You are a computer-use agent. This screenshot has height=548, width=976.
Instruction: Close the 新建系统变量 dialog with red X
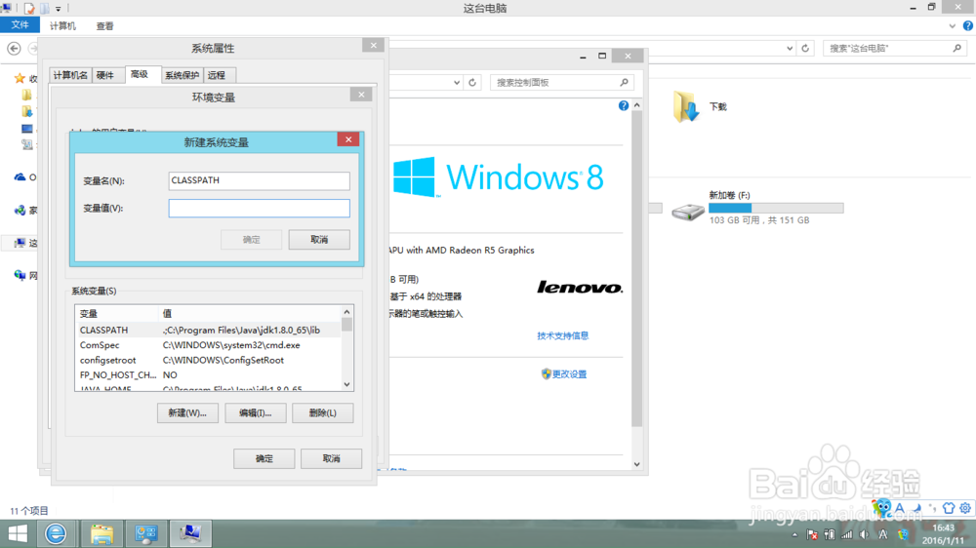pyautogui.click(x=348, y=139)
